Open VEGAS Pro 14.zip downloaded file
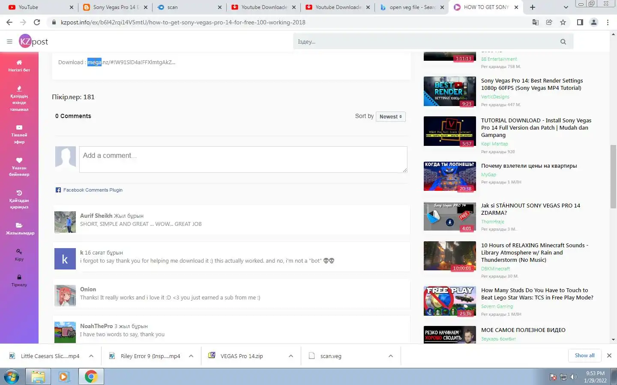The image size is (617, 385). [242, 356]
